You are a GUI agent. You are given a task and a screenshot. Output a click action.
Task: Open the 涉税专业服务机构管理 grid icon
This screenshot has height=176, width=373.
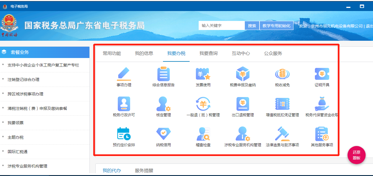243,134
